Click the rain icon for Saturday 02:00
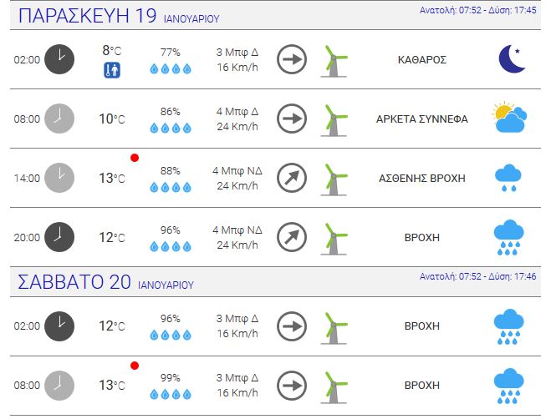 [508, 326]
